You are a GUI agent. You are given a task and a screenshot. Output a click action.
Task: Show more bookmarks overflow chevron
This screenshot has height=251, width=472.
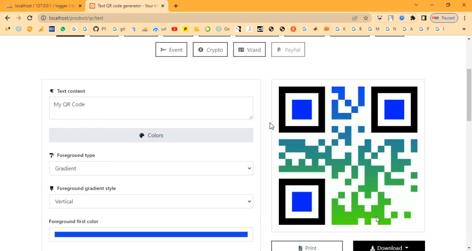[464, 29]
